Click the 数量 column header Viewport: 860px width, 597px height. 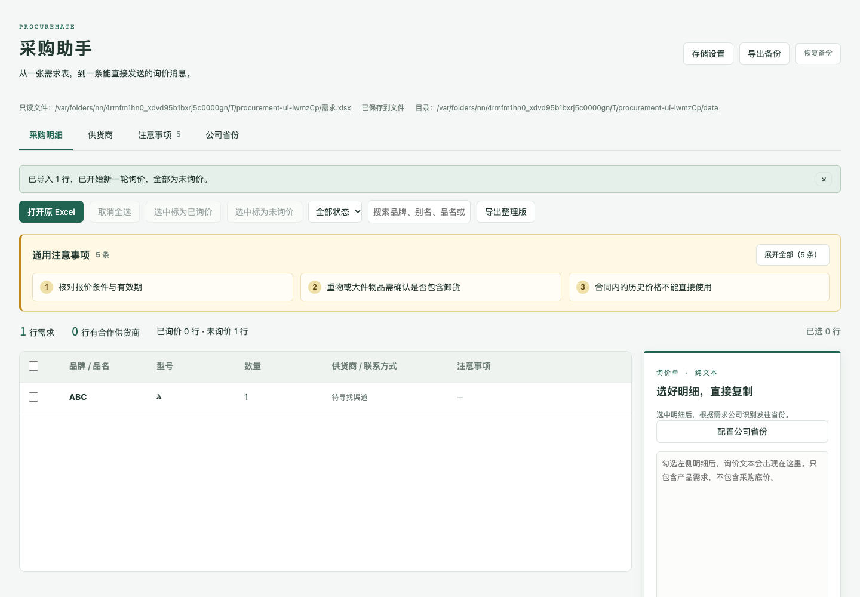coord(253,366)
